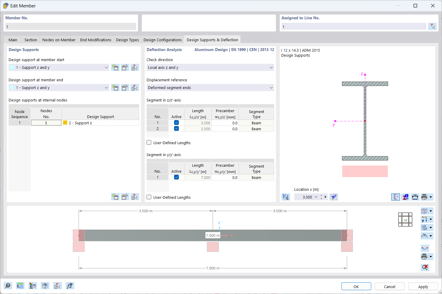The width and height of the screenshot is (442, 294).
Task: Open the Design Configurations tab
Action: tap(163, 39)
